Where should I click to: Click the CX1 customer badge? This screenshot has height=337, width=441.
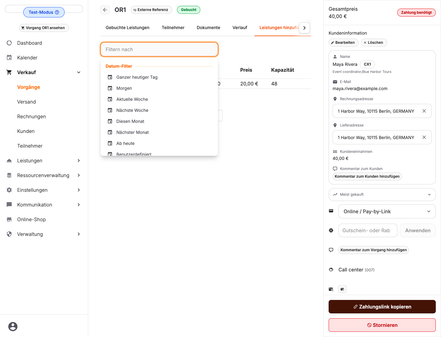(x=367, y=64)
